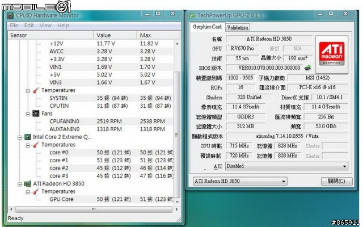The width and height of the screenshot is (363, 227).
Task: Collapse the first Temperatures node above SYSTIN
Action: [28, 91]
